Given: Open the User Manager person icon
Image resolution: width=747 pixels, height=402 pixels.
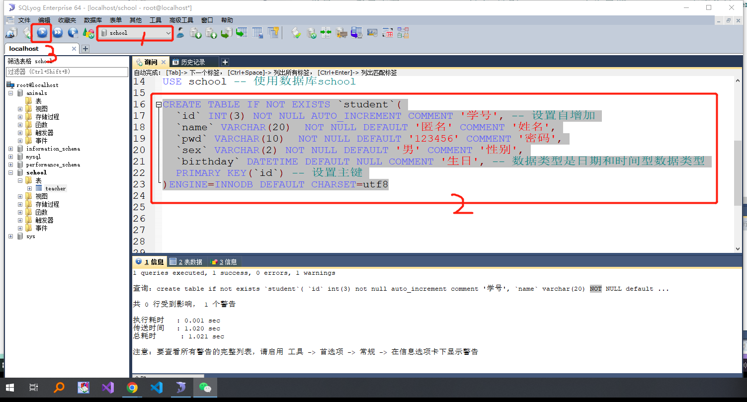Looking at the screenshot, I should point(180,33).
